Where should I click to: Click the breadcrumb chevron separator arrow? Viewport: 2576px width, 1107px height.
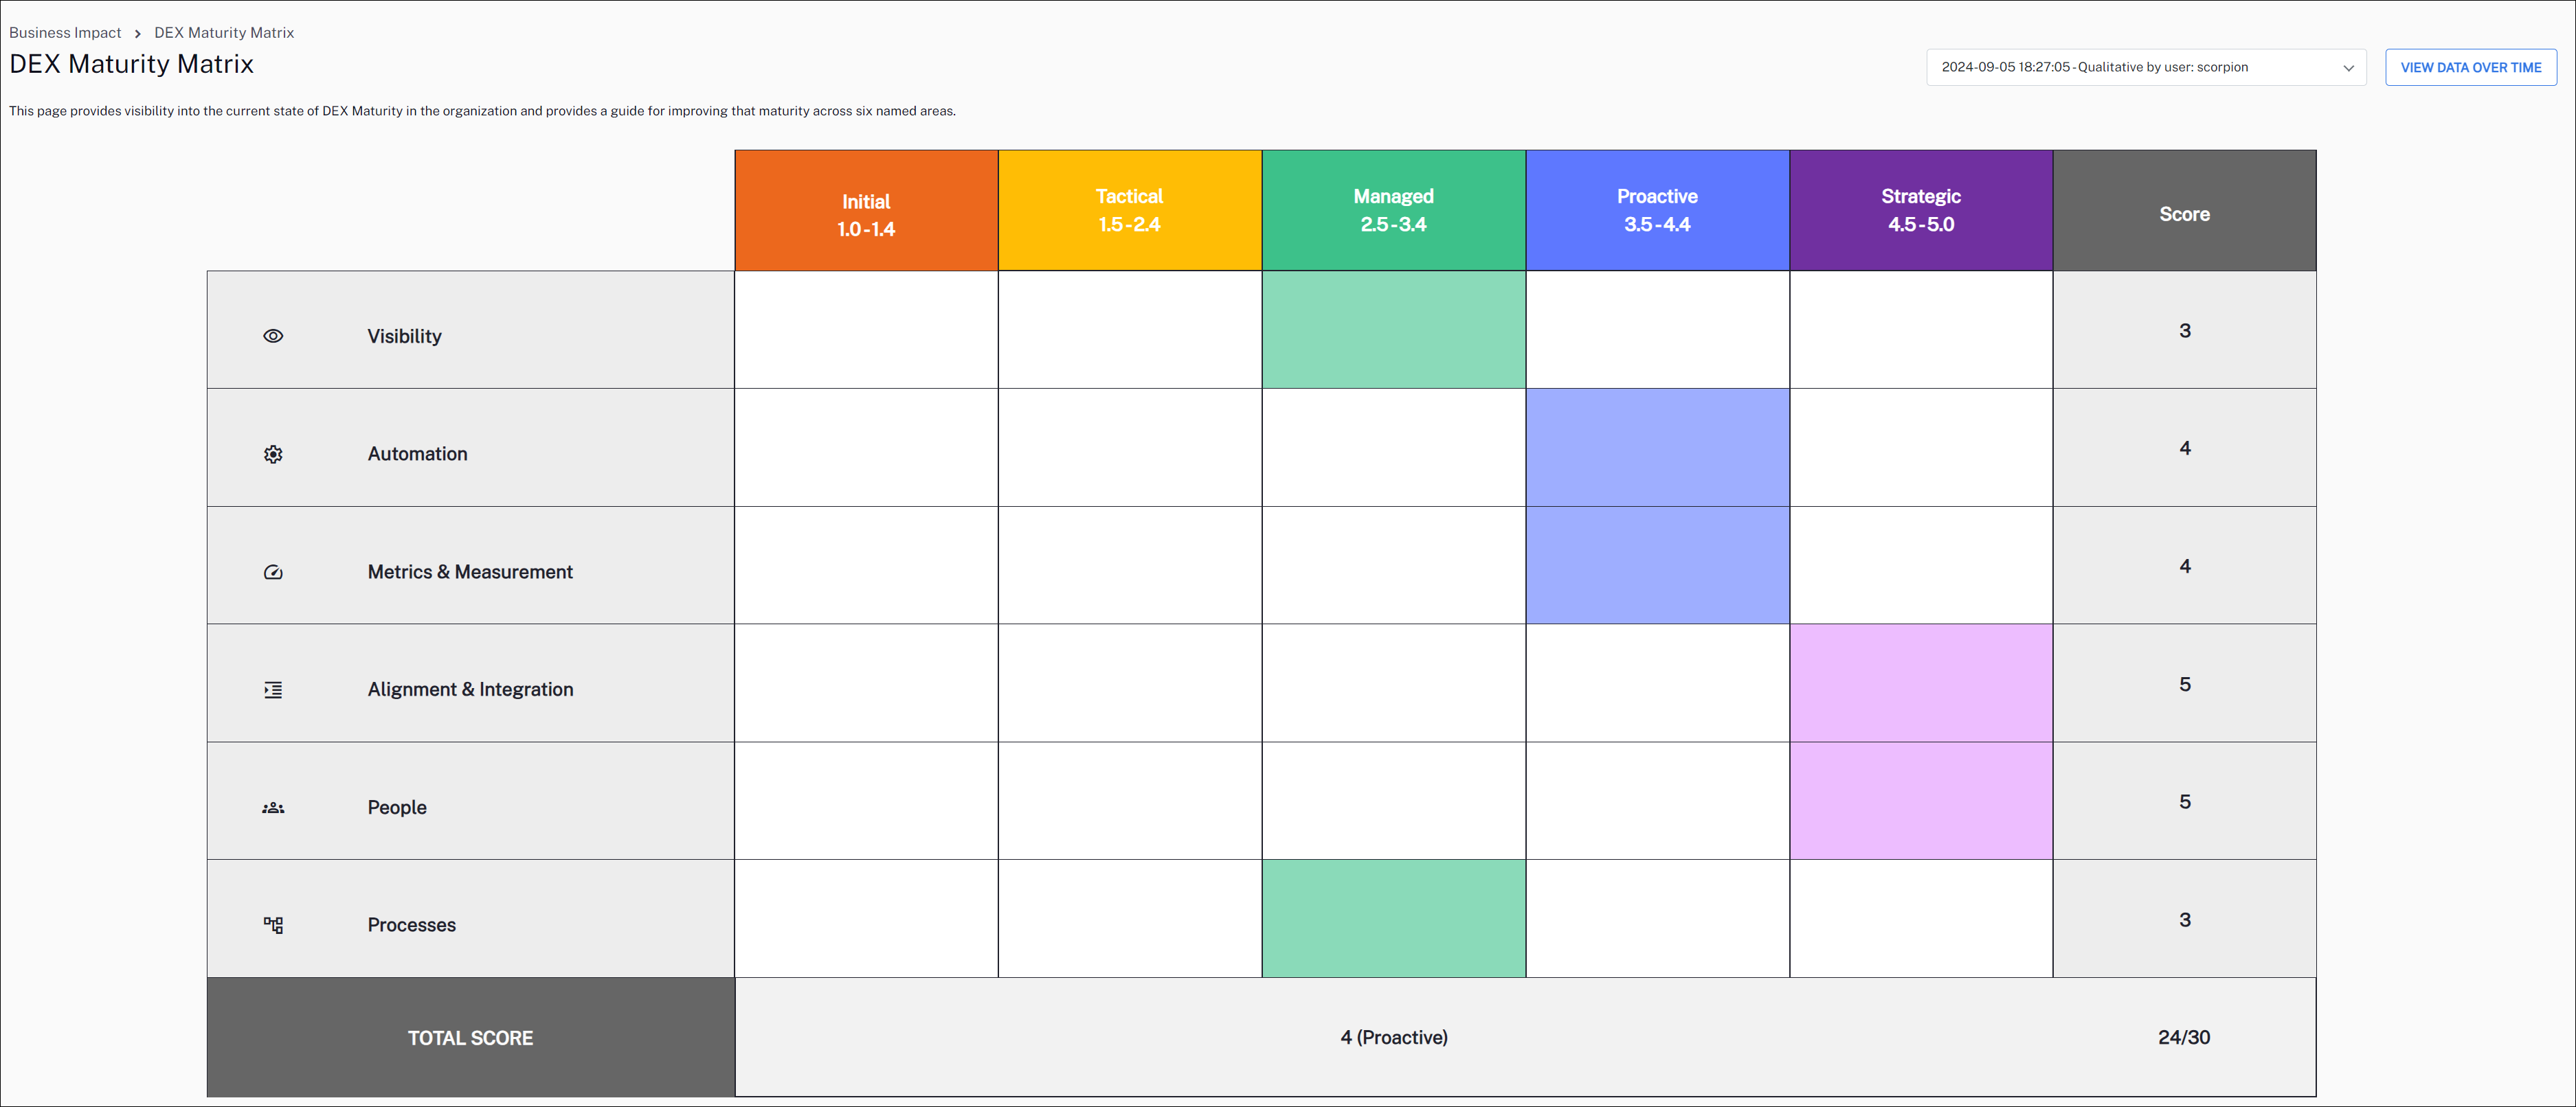[138, 34]
